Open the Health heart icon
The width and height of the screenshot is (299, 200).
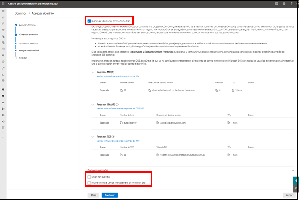pyautogui.click(x=3, y=81)
